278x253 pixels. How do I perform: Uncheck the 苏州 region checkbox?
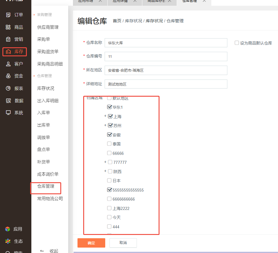coord(110,125)
